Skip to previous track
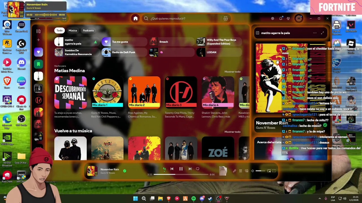Viewport: 362px width, 203px height. click(172, 169)
